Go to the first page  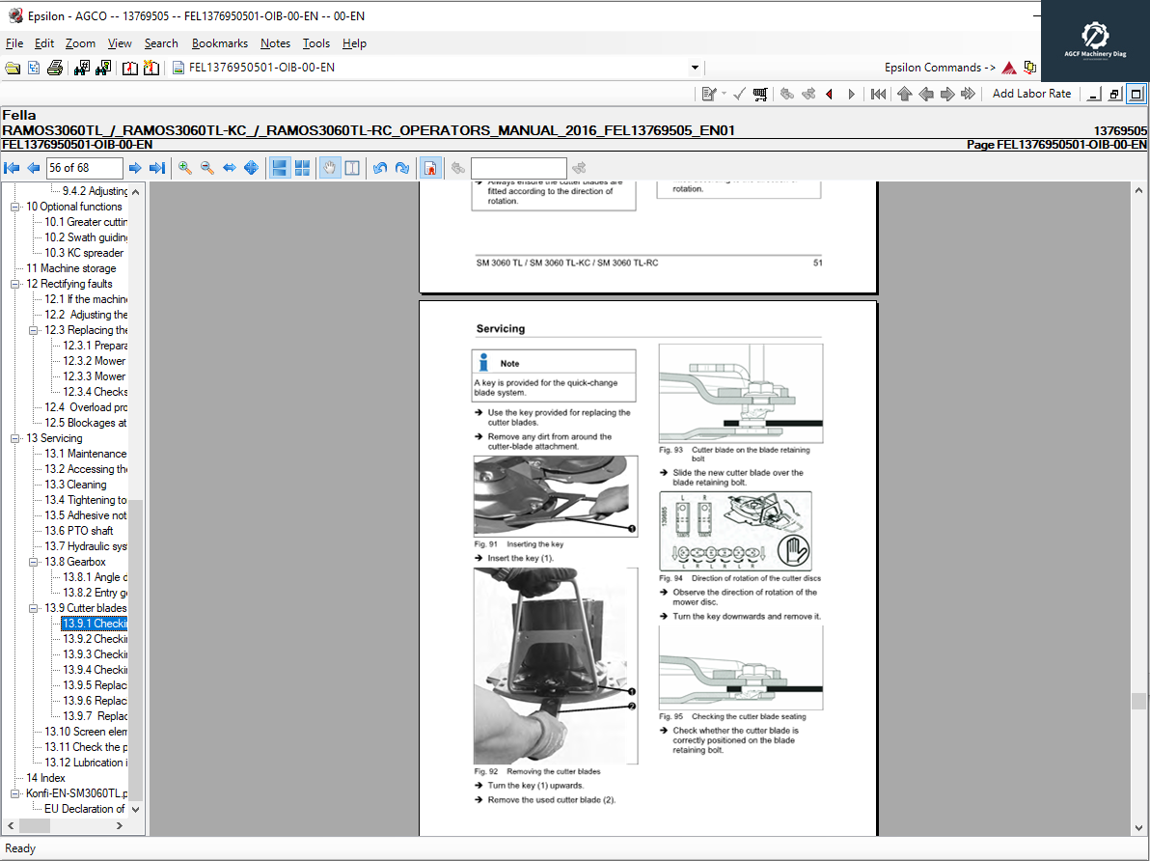pyautogui.click(x=12, y=168)
